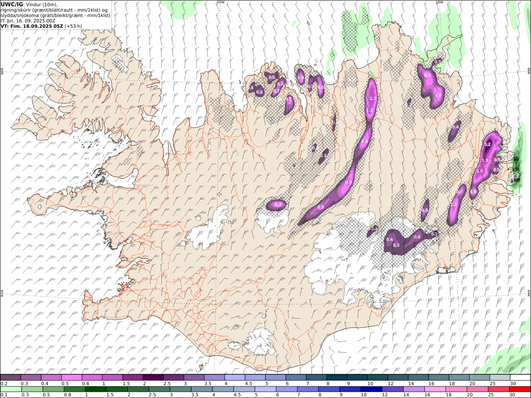Select upper legend swatch between 6 and 7
Viewport: 531px width, 398px height.
pos(296,377)
